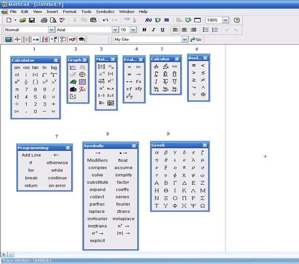This screenshot has height=264, width=299.
Task: Undo last action icon
Action: (x=106, y=20)
